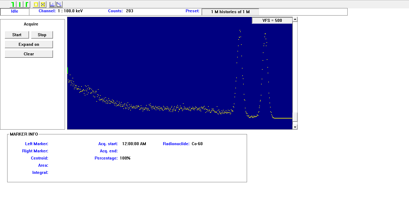Click the center vertical marker icon
Screen dimensions: 409x205
pyautogui.click(x=20, y=4)
